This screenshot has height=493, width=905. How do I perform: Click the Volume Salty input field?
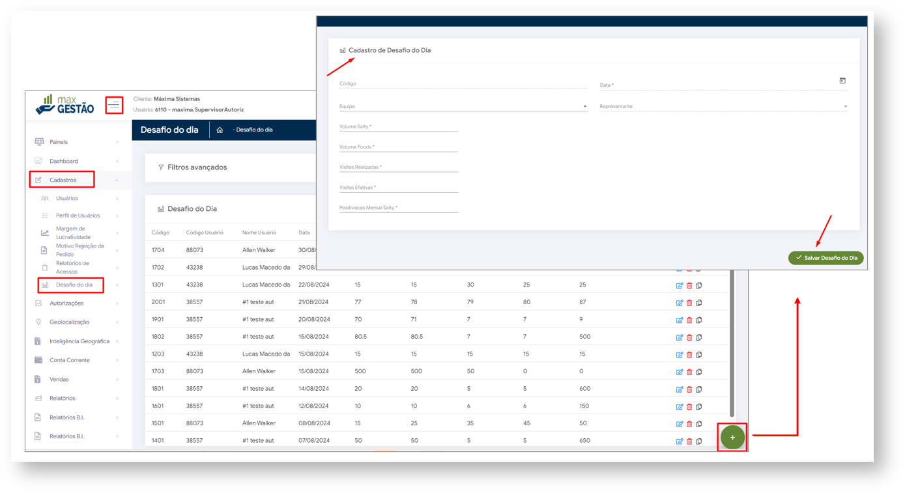click(398, 127)
